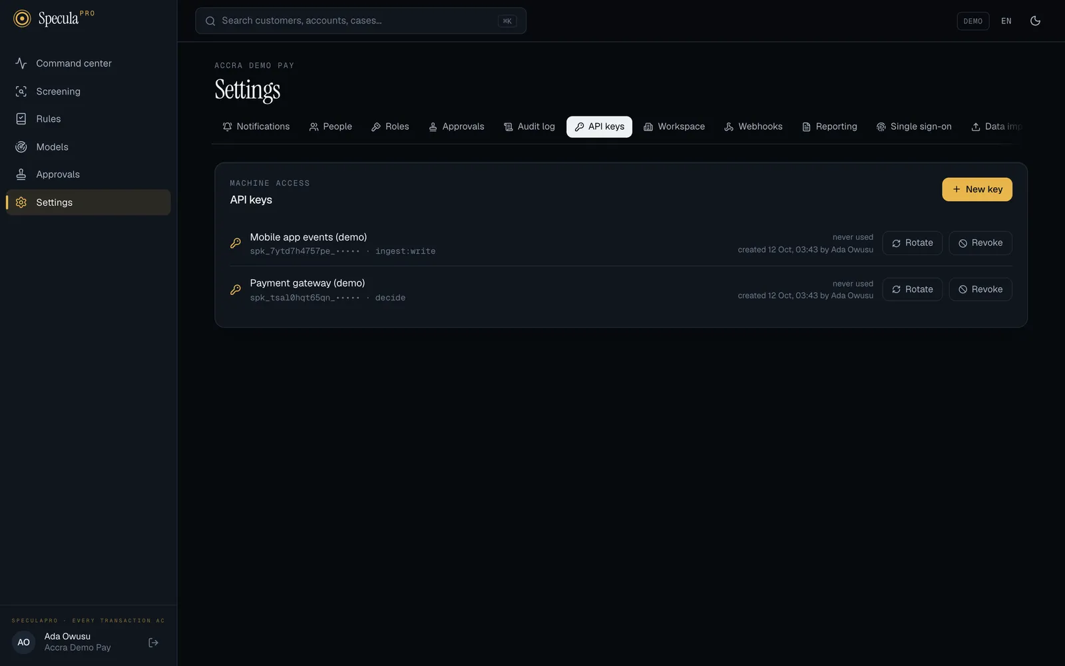Click the Data import upload icon
The height and width of the screenshot is (666, 1065).
pyautogui.click(x=976, y=127)
